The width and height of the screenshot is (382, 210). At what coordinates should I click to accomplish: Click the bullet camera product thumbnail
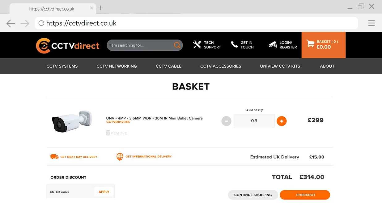coord(72,121)
